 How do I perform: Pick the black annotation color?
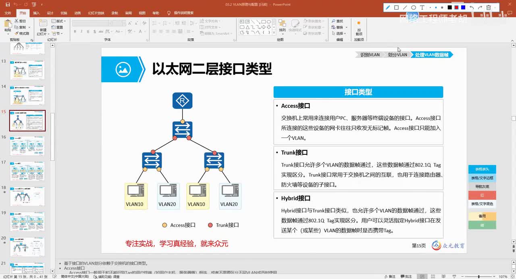click(450, 7)
